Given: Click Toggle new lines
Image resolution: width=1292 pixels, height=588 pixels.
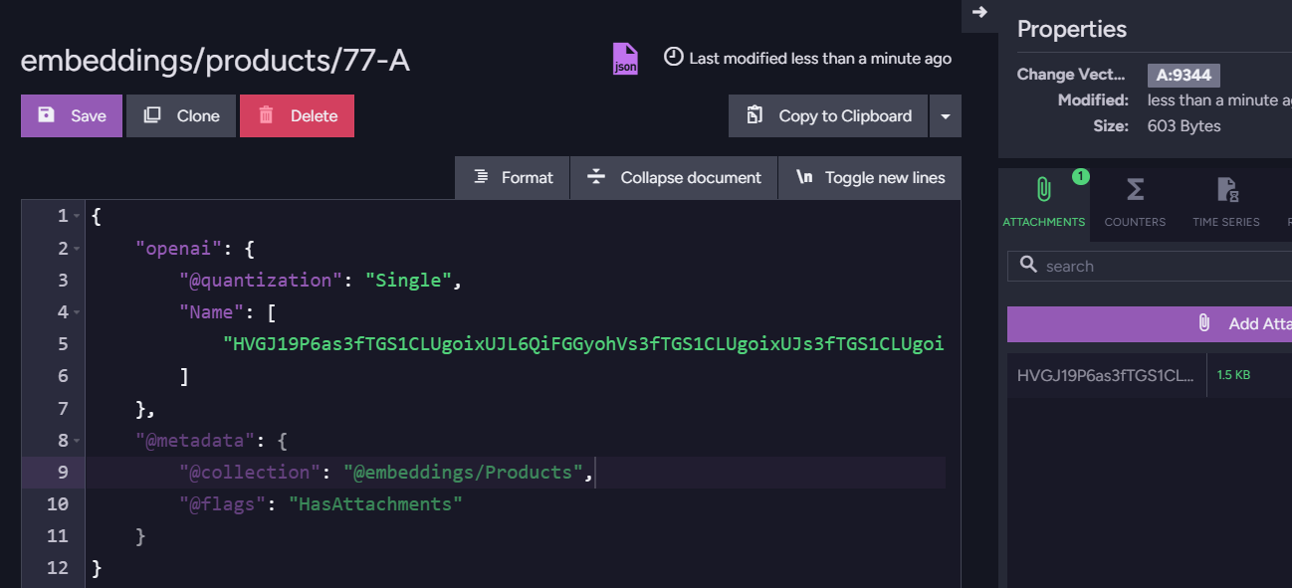Looking at the screenshot, I should click(x=870, y=177).
